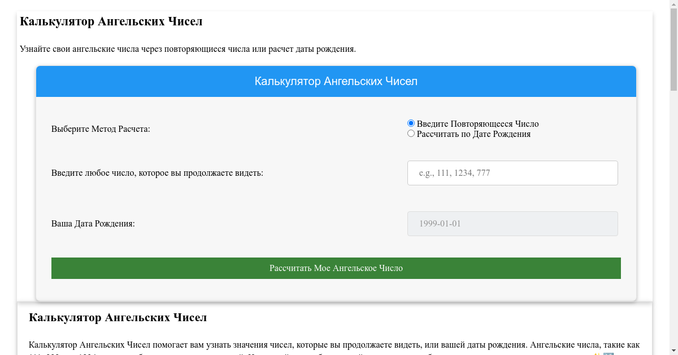Focus the repeating number input field
This screenshot has height=355, width=678.
click(512, 173)
